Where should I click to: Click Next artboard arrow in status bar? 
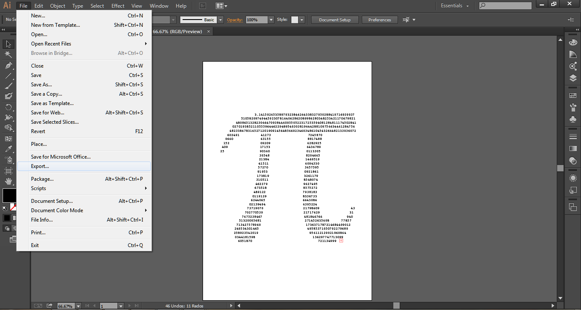click(130, 306)
